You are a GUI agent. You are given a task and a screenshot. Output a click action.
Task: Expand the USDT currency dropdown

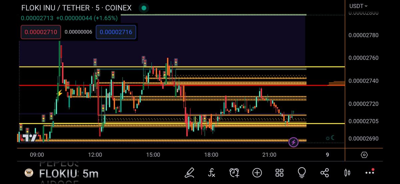(358, 6)
